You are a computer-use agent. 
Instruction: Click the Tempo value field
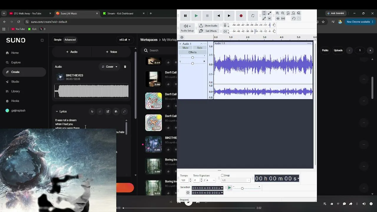tap(184, 180)
